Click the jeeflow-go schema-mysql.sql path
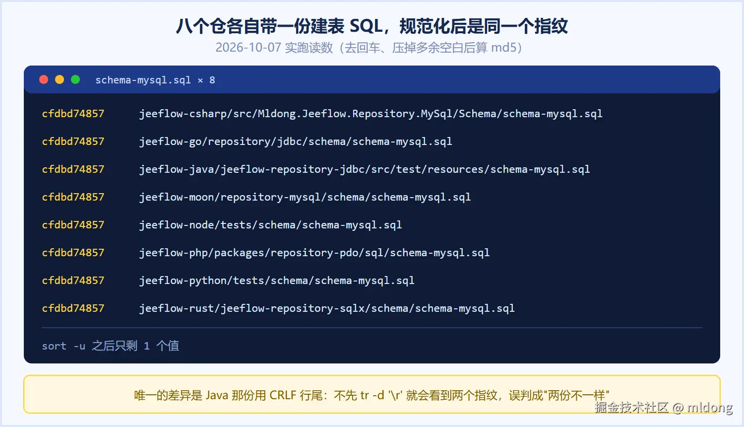The height and width of the screenshot is (427, 744). tap(296, 142)
